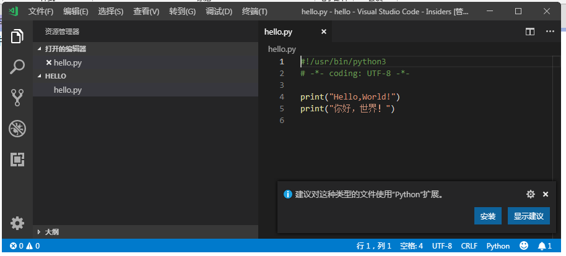Open the Source Control view
This screenshot has width=566, height=256.
click(x=17, y=97)
